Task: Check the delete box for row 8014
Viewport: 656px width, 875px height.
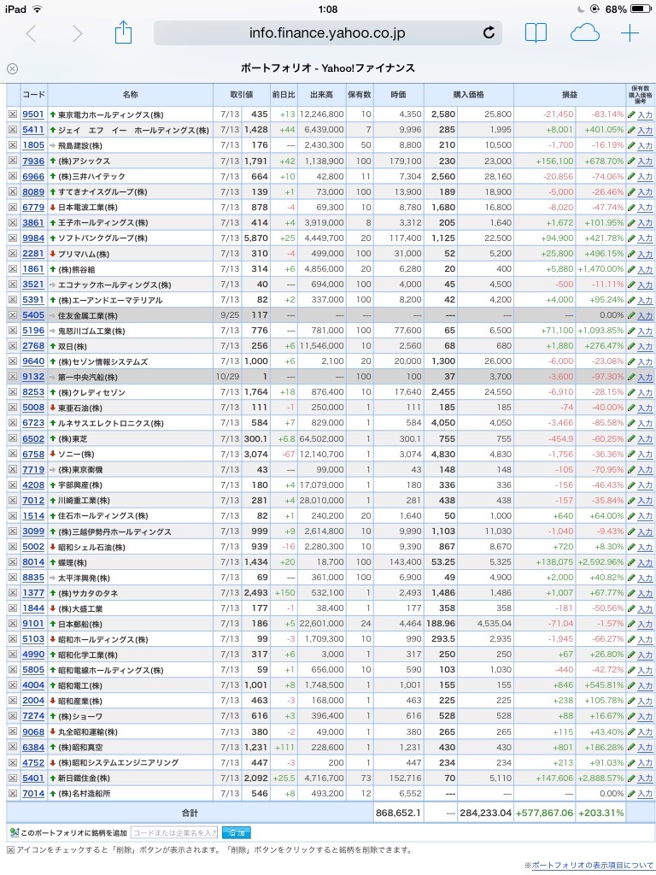Action: click(x=12, y=562)
